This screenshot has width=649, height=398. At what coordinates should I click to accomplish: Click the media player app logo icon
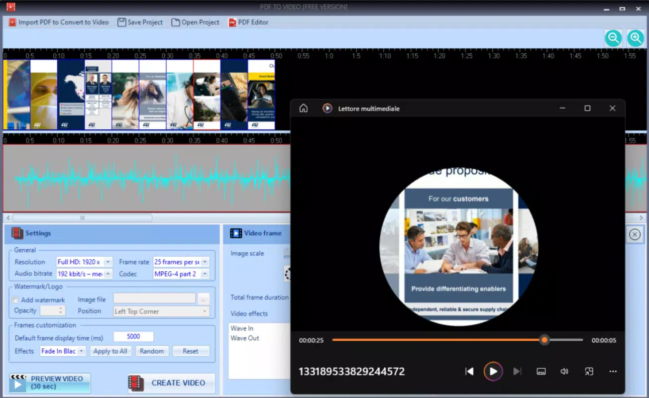(327, 108)
